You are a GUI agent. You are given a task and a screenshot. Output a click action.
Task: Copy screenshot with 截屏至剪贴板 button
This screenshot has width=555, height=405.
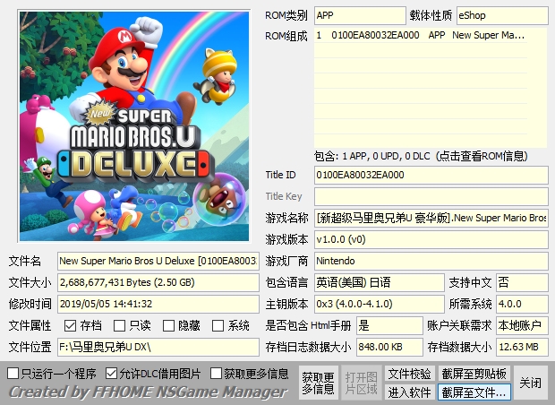point(474,373)
